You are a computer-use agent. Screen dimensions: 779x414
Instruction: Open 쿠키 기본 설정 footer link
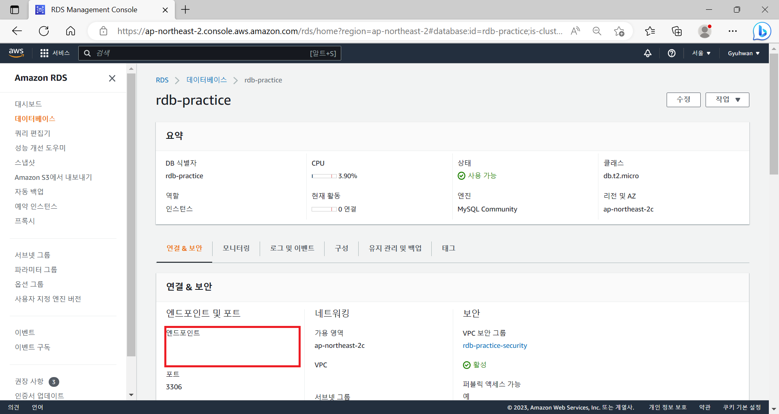pyautogui.click(x=742, y=407)
